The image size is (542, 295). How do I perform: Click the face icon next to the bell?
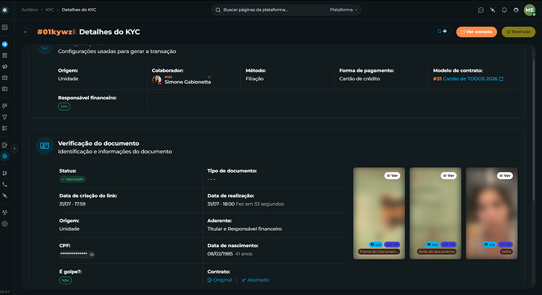click(x=516, y=10)
